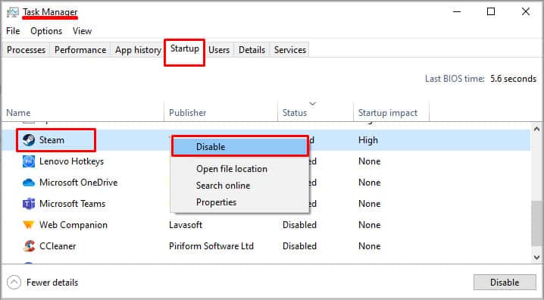The width and height of the screenshot is (544, 300).
Task: Click the High startup impact value
Action: tap(367, 140)
